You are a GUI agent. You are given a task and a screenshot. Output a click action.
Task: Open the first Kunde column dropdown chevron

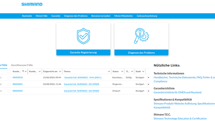tap(26, 71)
